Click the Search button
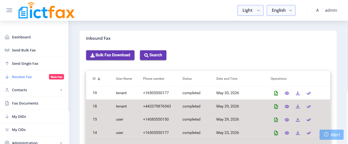Screen dimensions: 348x144 click(x=153, y=55)
